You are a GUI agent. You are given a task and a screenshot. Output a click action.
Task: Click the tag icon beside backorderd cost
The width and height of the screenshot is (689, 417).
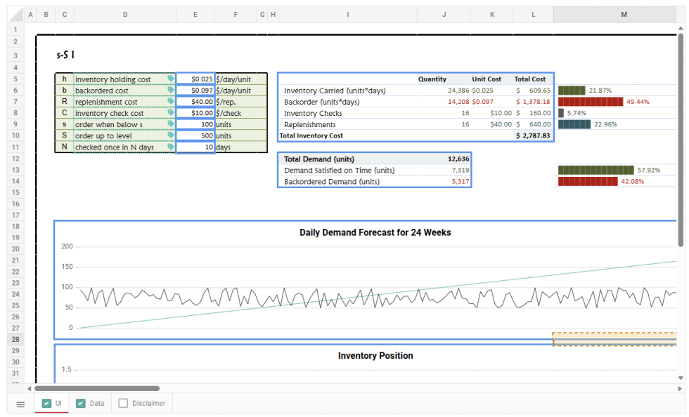(170, 90)
